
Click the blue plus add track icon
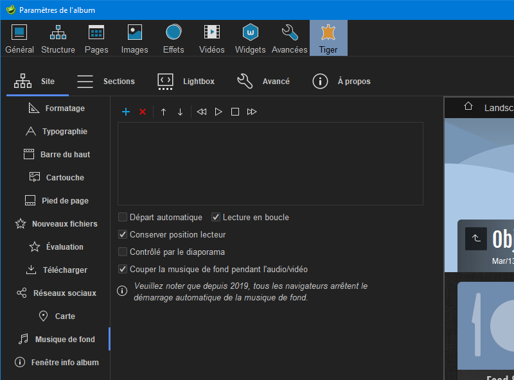pyautogui.click(x=126, y=112)
